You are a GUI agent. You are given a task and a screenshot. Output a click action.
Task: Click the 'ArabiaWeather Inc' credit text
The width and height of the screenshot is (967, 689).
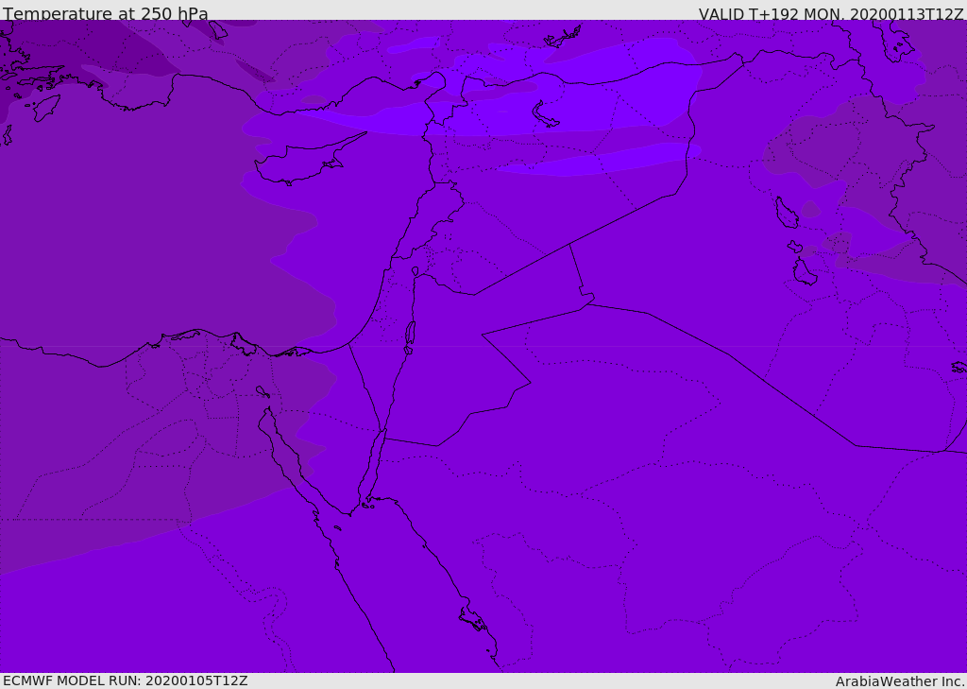click(900, 681)
